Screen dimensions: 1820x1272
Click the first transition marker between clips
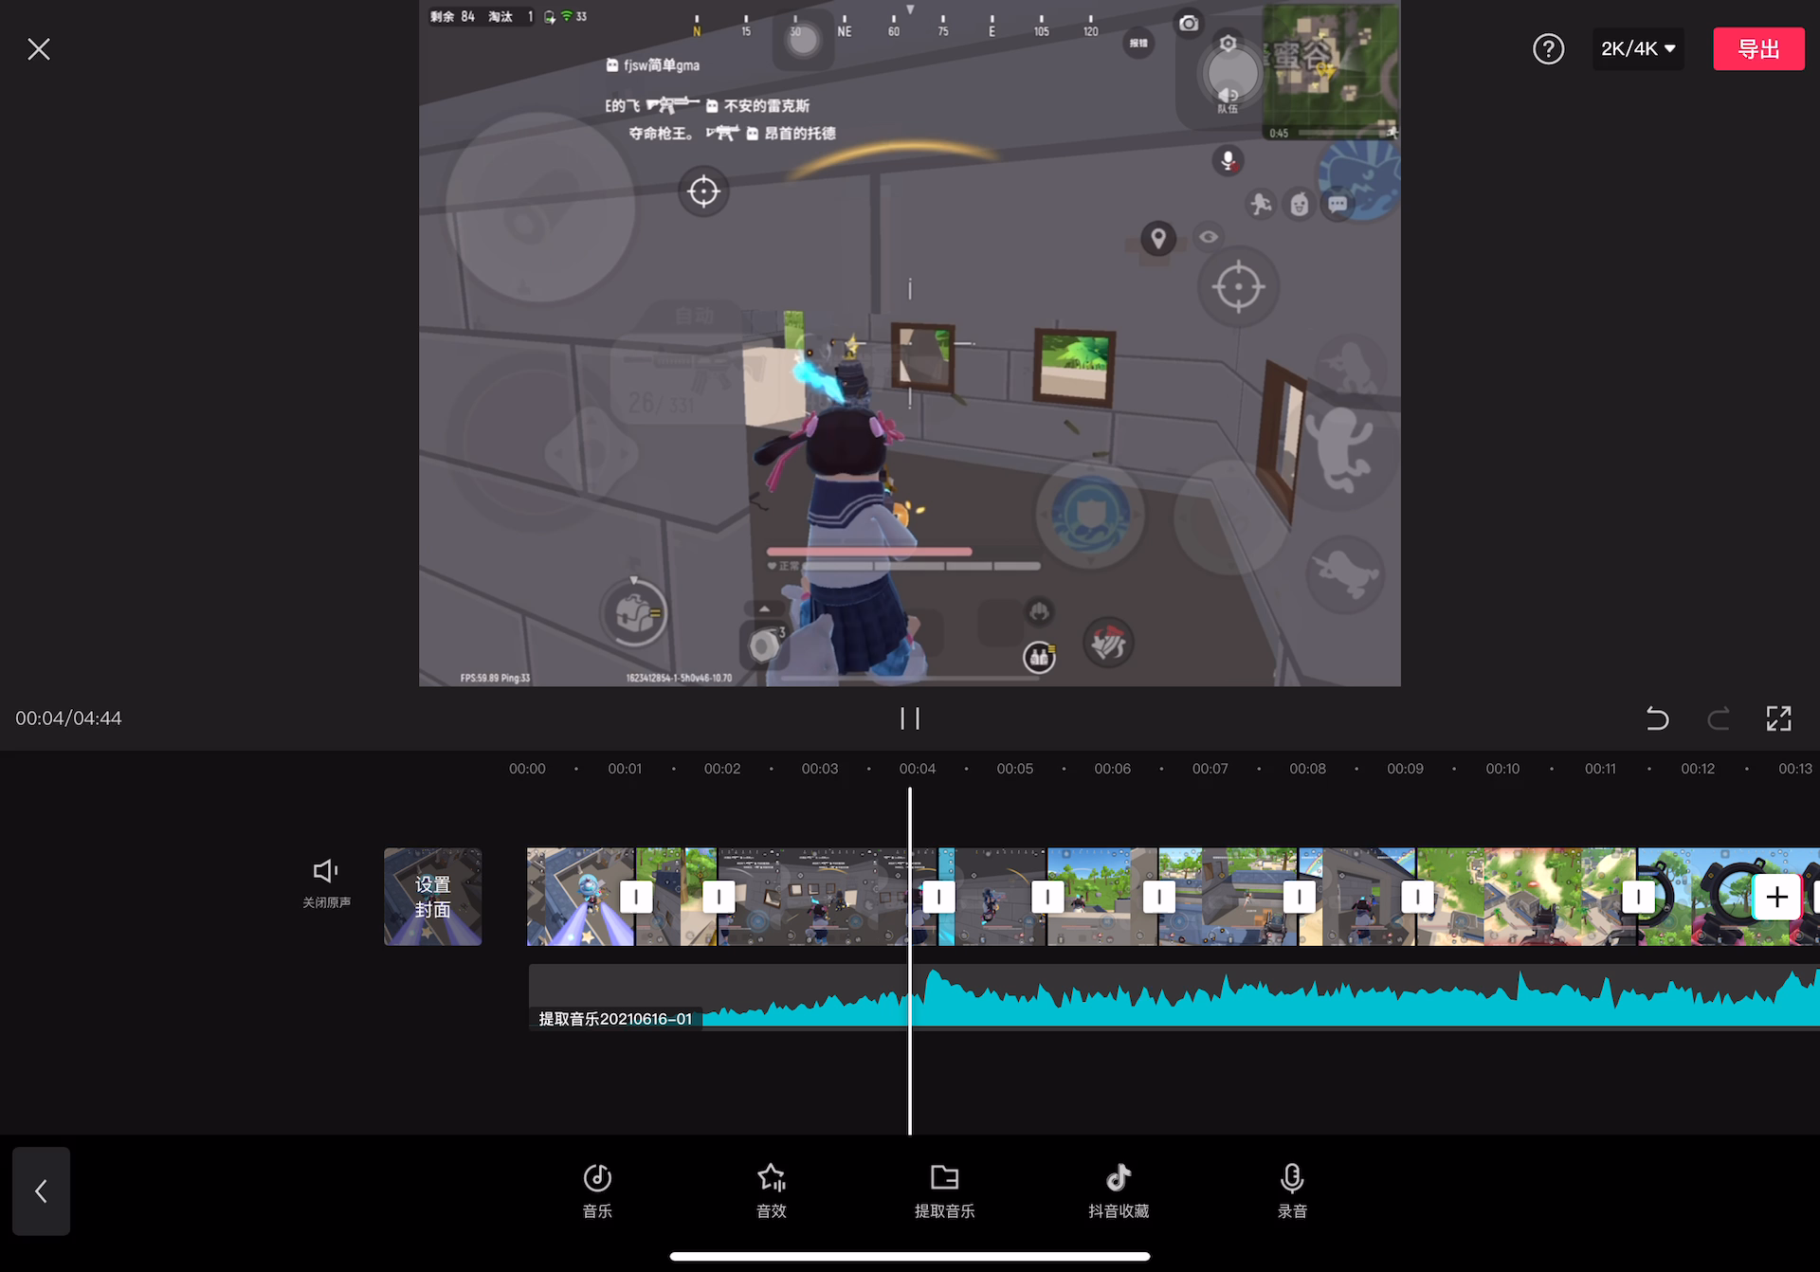[x=636, y=897]
